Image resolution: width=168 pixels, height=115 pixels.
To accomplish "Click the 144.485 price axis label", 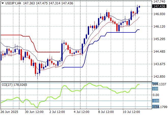I will click(159, 52).
